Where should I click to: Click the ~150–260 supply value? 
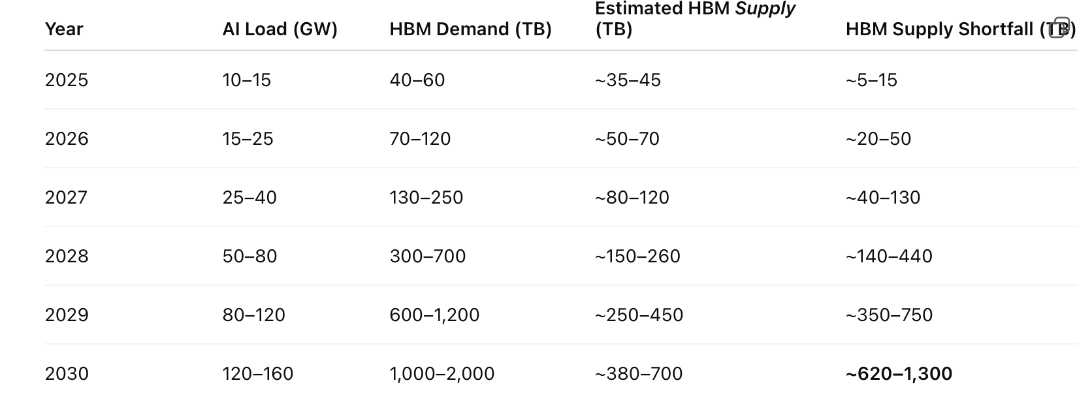[637, 256]
